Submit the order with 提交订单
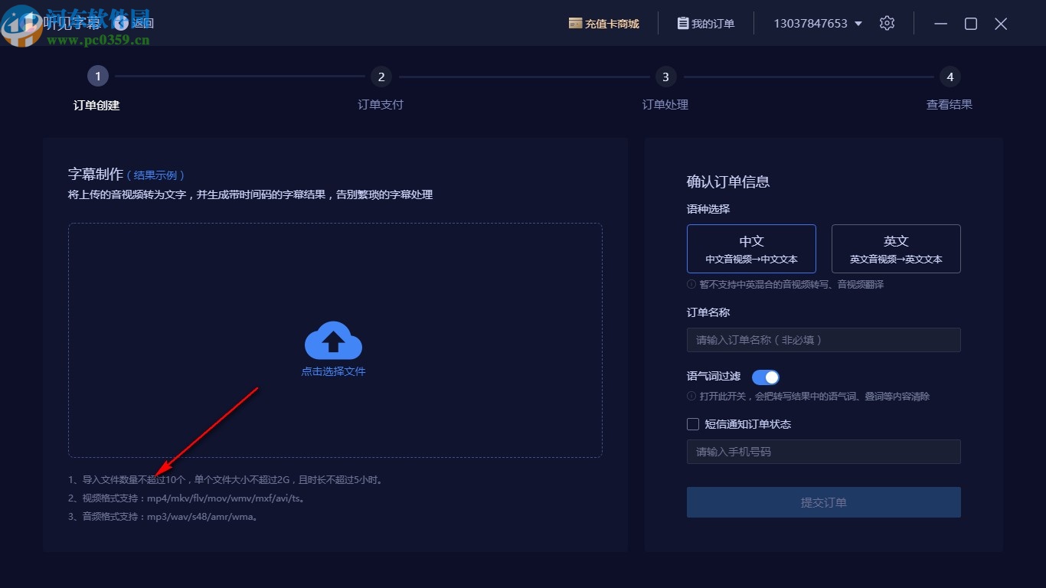This screenshot has height=588, width=1046. click(x=824, y=502)
